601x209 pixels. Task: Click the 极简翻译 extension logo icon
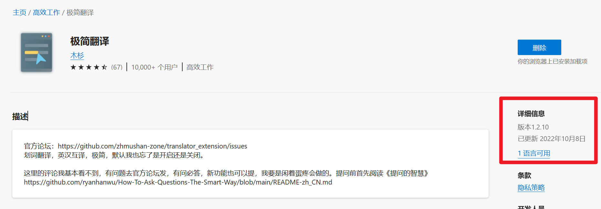pos(36,52)
